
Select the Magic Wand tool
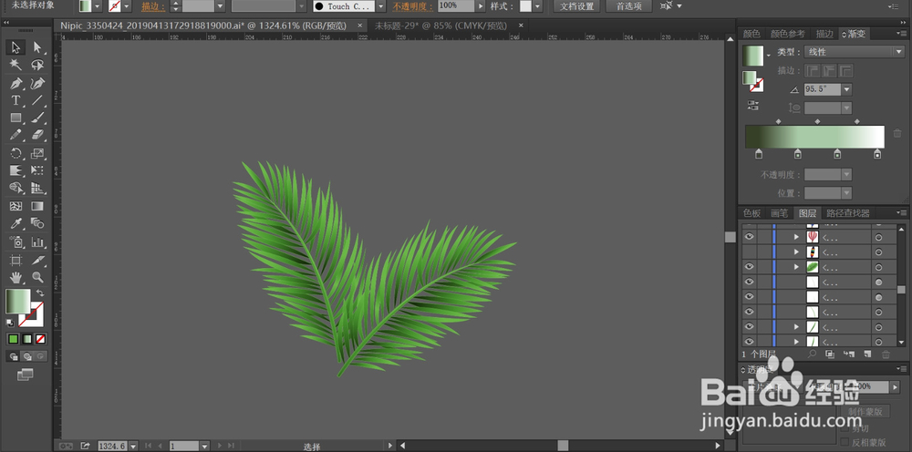point(16,65)
